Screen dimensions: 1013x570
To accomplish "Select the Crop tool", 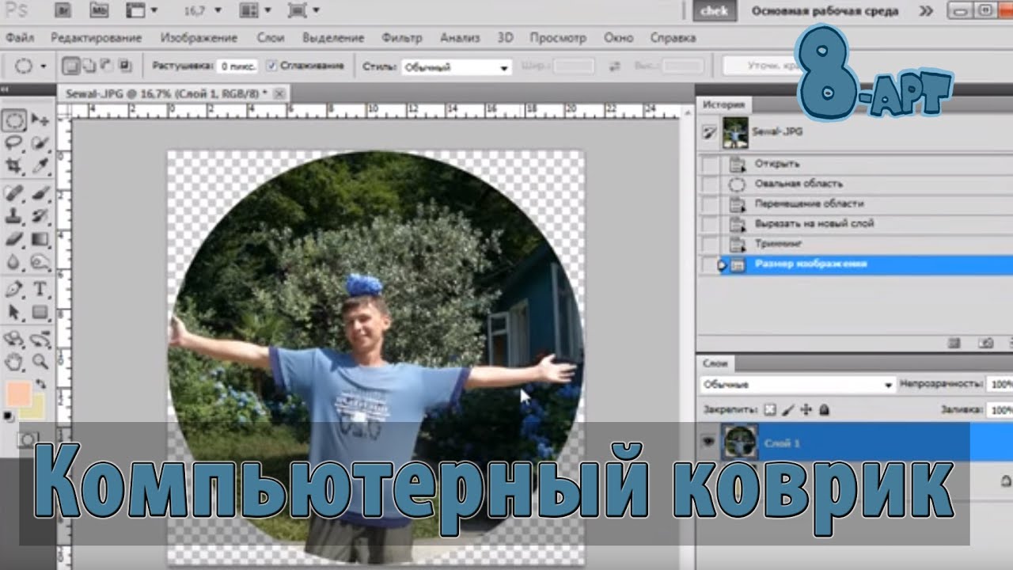I will pos(14,165).
